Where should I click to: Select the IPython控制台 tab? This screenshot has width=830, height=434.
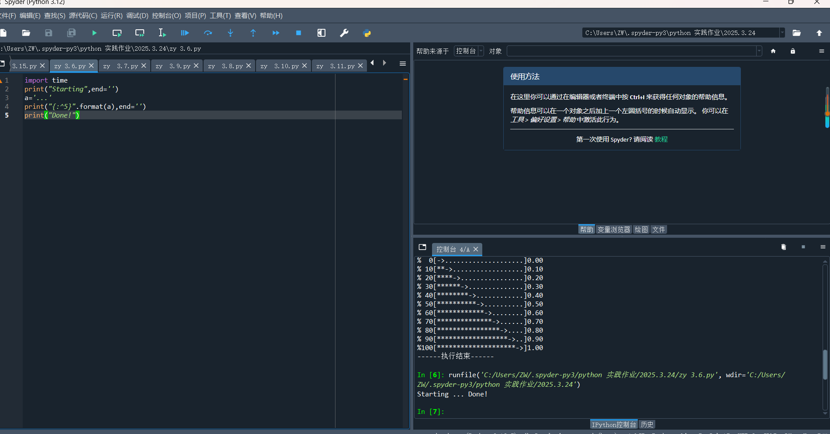[x=614, y=424]
